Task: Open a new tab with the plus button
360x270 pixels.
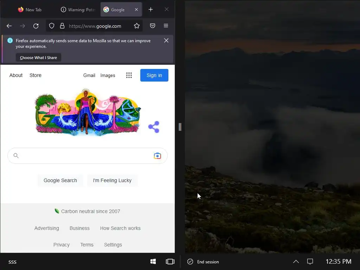Action: 150,9
